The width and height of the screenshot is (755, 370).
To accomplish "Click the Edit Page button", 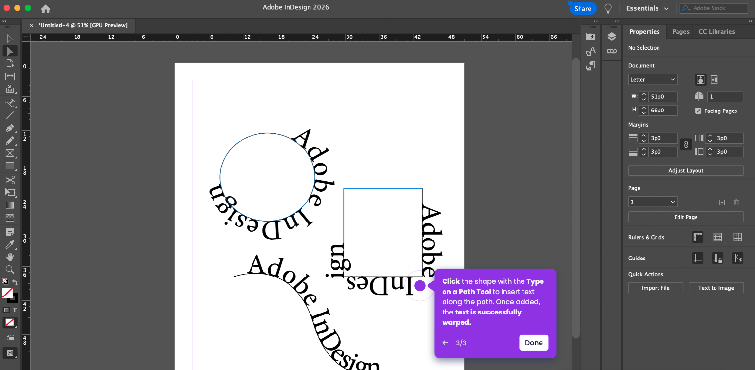I will coord(686,217).
